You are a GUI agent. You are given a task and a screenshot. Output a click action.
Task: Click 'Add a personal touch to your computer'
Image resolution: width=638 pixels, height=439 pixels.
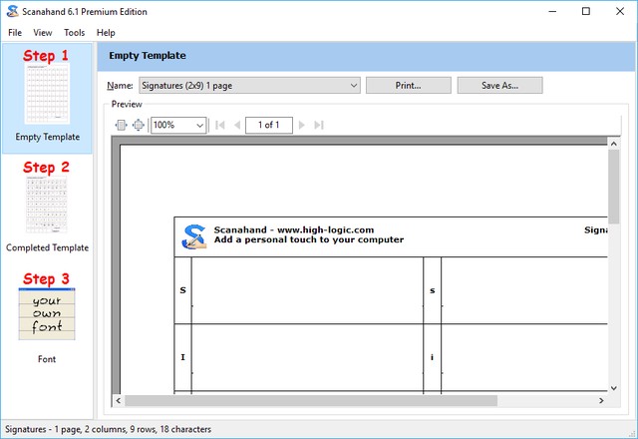pos(309,239)
